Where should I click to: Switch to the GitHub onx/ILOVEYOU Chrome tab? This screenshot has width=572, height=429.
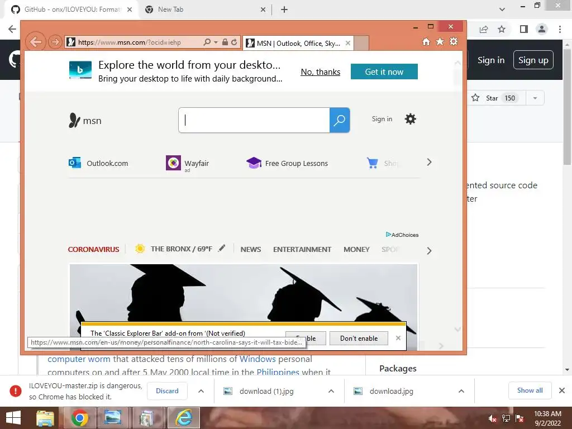(x=72, y=9)
